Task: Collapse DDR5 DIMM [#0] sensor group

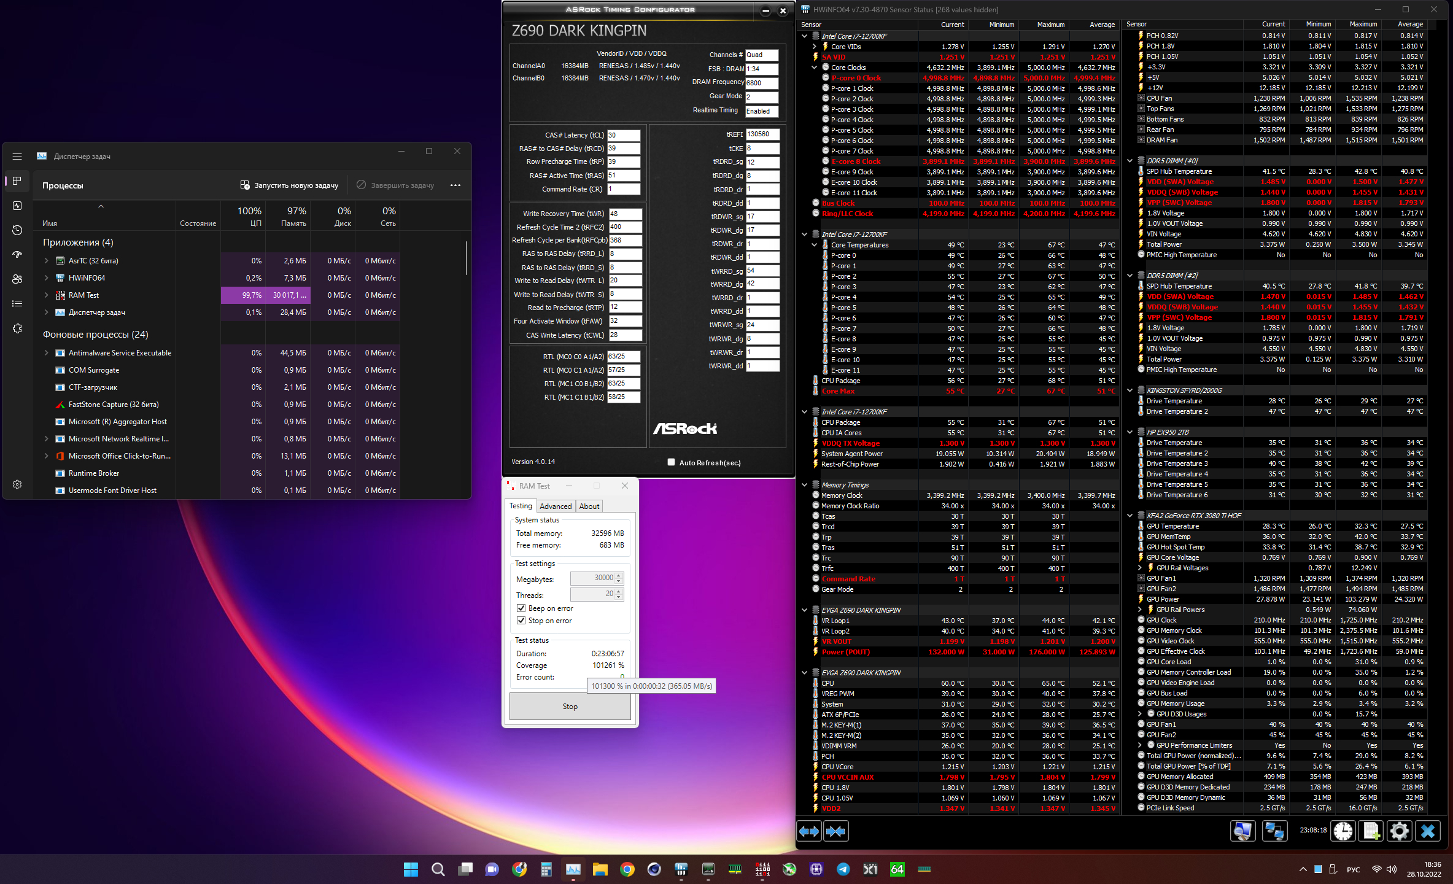Action: [x=1130, y=161]
